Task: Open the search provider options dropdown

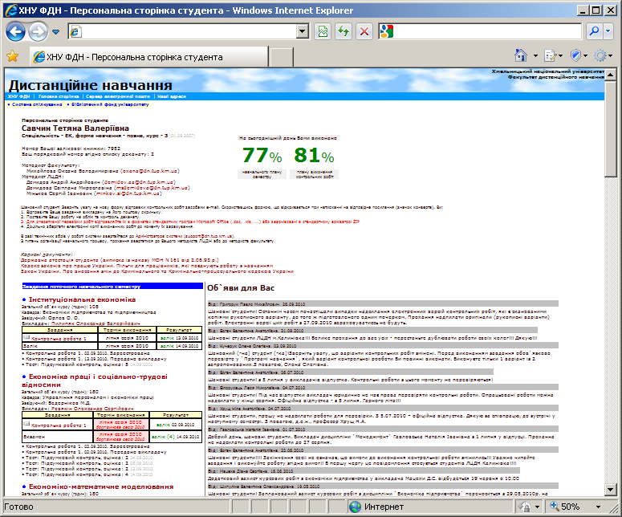Action: click(608, 31)
